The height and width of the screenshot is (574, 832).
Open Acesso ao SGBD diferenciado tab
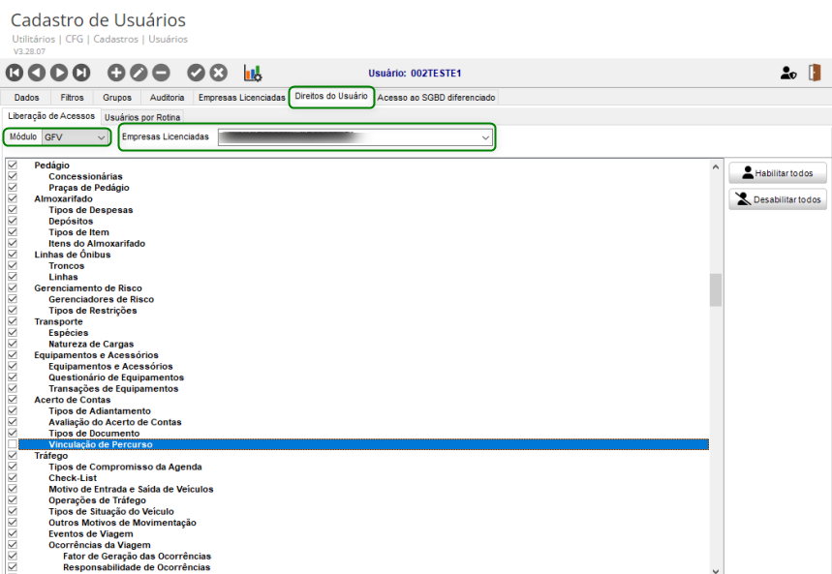click(436, 98)
